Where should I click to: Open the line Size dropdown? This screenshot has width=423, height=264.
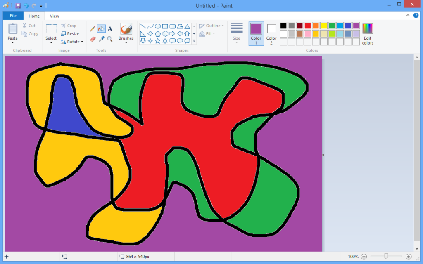[236, 33]
